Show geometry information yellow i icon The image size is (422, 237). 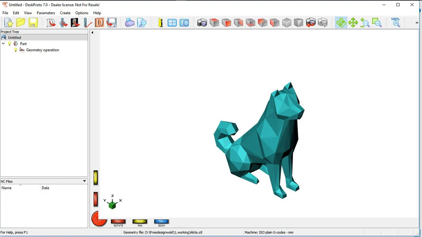tap(160, 23)
